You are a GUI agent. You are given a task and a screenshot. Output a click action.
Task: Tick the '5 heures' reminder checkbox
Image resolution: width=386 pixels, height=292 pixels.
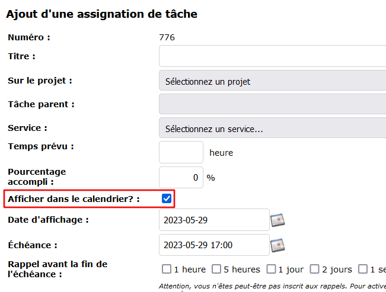click(216, 269)
